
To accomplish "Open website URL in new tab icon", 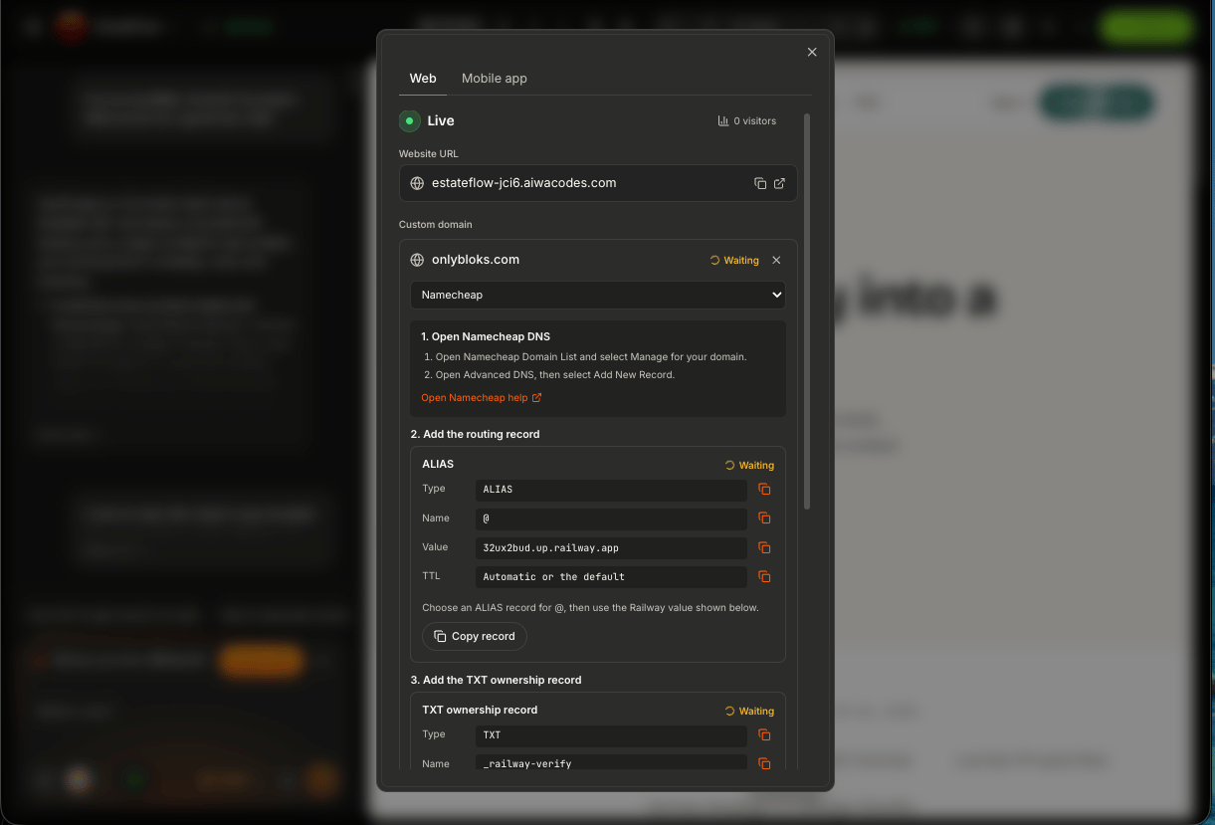I will coord(780,183).
